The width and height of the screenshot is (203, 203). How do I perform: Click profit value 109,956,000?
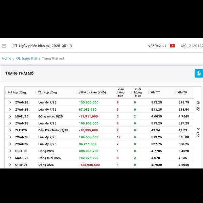[x=89, y=123]
